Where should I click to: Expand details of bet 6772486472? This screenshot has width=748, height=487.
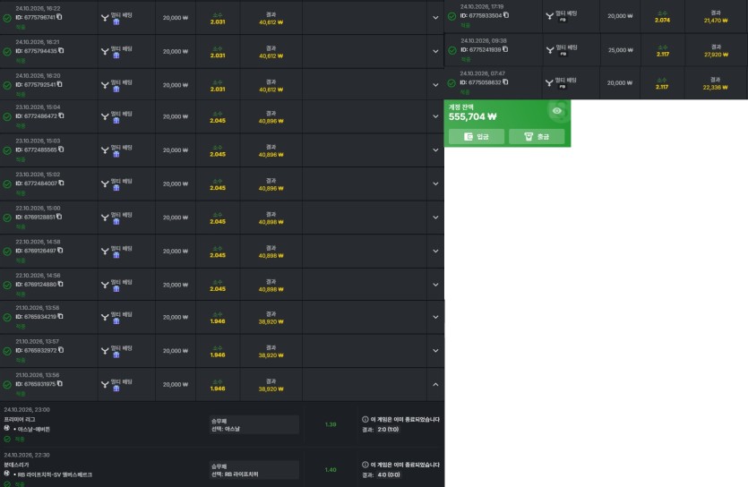435,116
